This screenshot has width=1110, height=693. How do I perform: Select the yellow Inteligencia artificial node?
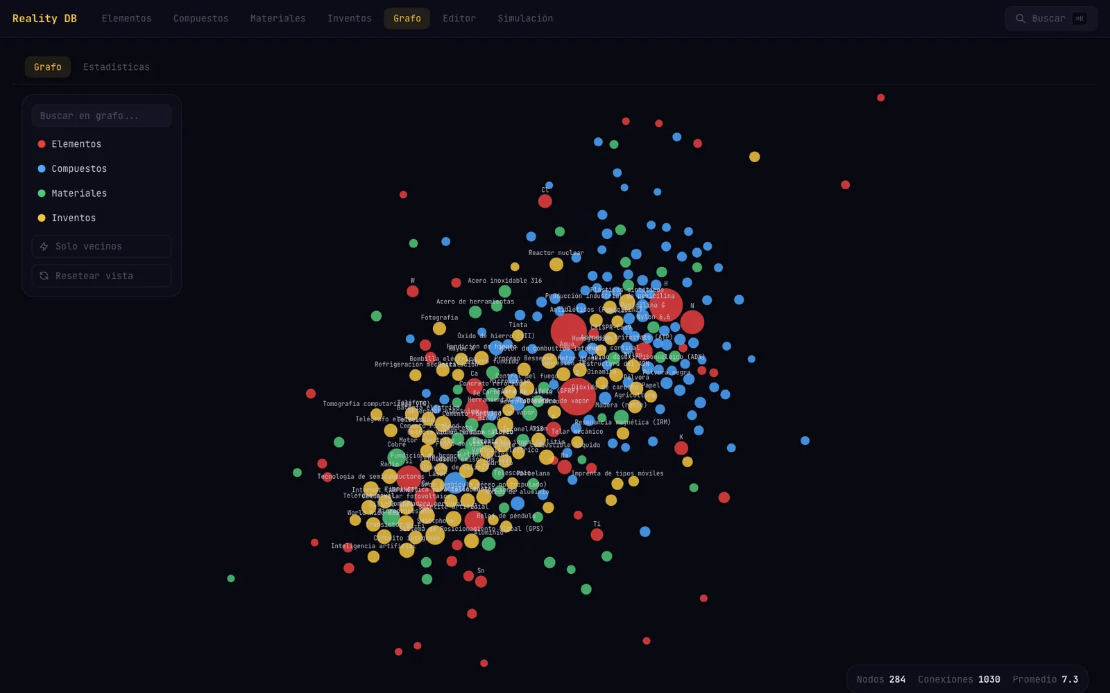pyautogui.click(x=373, y=556)
